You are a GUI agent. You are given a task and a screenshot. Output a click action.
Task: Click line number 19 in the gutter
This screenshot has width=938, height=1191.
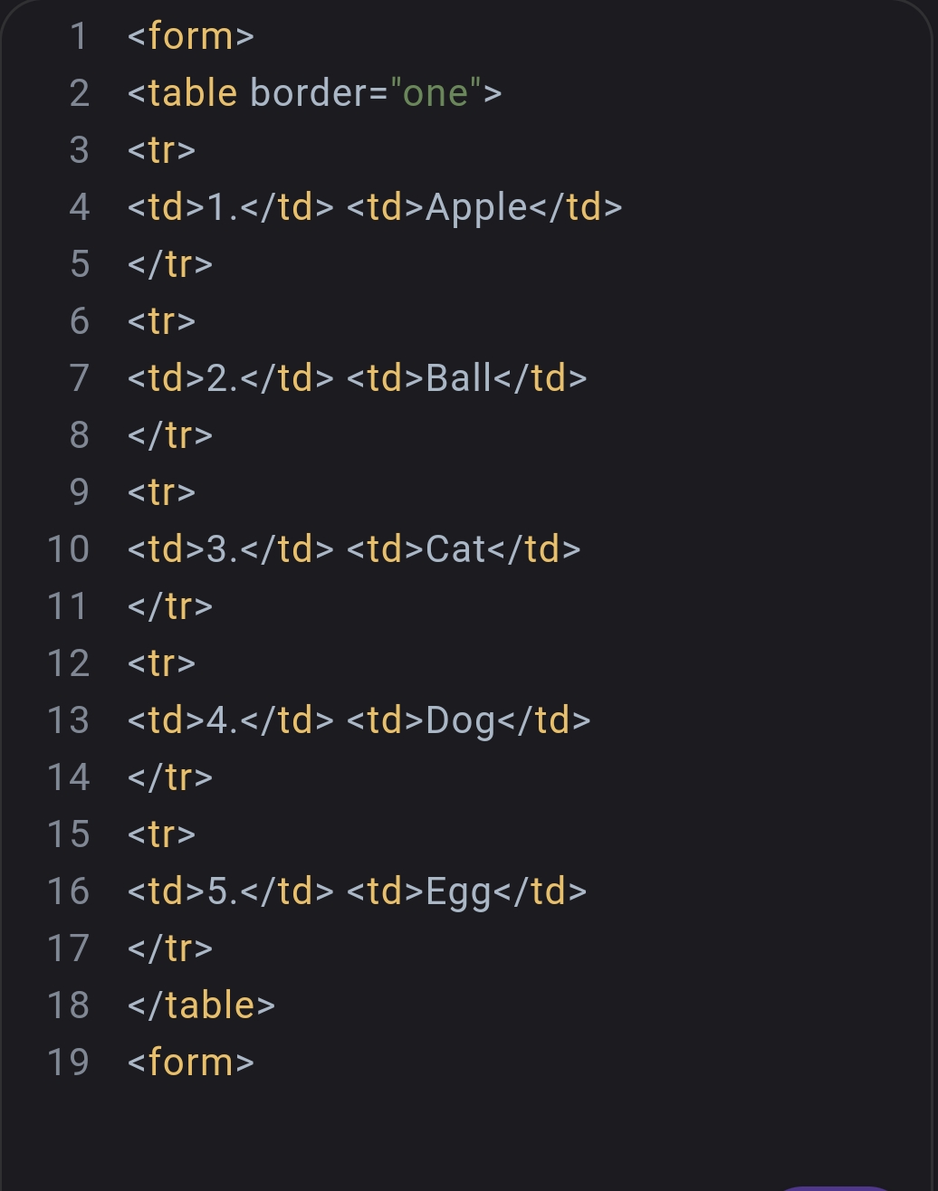(x=69, y=1062)
